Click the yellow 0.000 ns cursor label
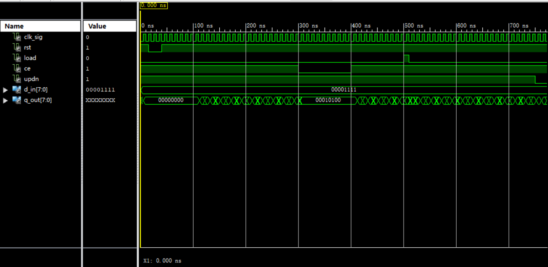 coord(154,5)
